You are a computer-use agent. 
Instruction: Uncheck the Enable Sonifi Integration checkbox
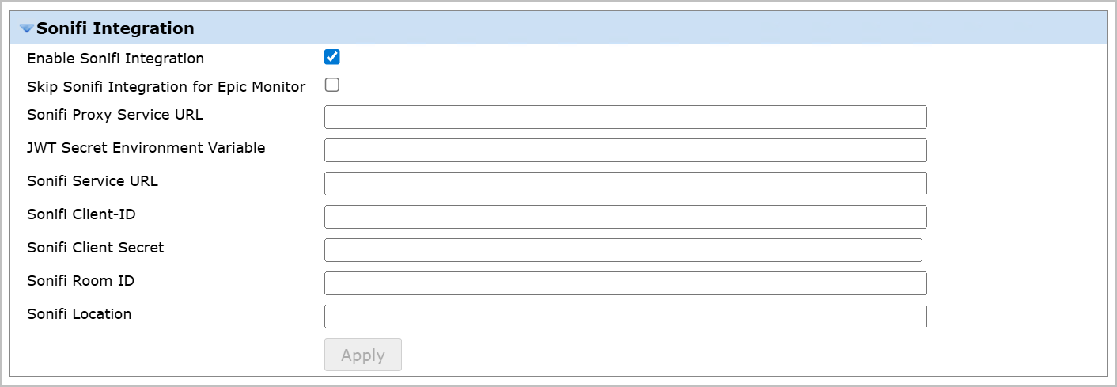pyautogui.click(x=332, y=57)
